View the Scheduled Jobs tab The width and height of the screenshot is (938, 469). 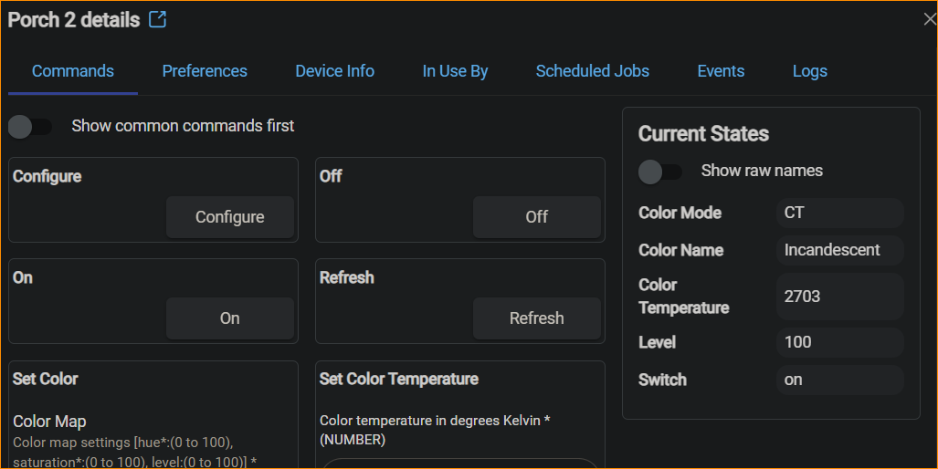click(593, 71)
